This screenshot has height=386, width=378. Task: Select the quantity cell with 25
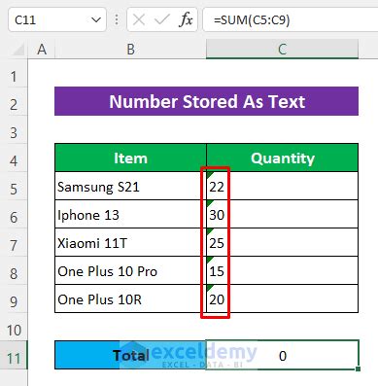click(282, 242)
